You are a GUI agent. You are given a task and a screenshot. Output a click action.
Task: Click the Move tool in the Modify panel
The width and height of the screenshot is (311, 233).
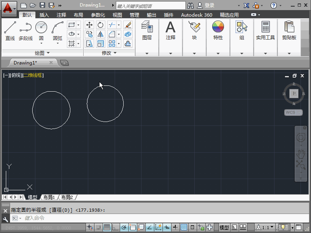point(89,25)
